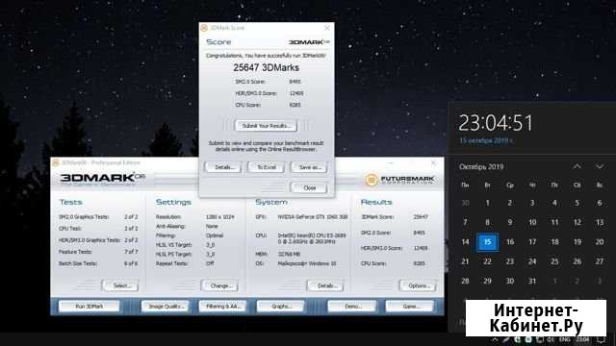The image size is (616, 346).
Task: Select date 27 in the calendar
Action: pos(600,261)
